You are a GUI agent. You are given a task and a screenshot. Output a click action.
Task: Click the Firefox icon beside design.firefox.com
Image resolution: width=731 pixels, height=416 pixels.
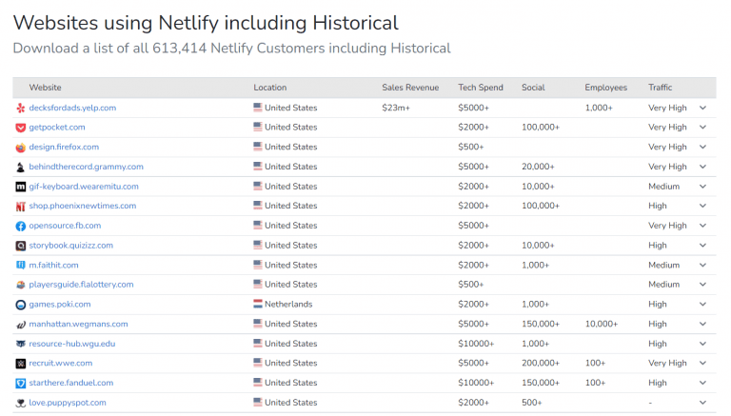(x=21, y=148)
